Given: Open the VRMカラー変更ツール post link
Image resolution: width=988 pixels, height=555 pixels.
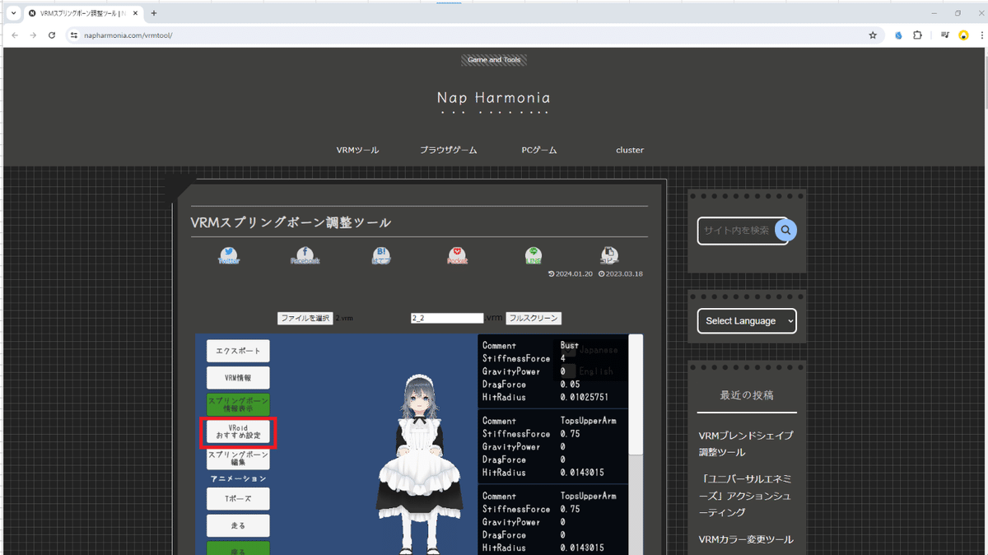Looking at the screenshot, I should click(x=746, y=540).
